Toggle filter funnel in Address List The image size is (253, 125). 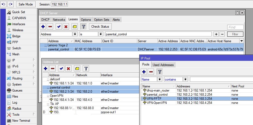(86, 69)
